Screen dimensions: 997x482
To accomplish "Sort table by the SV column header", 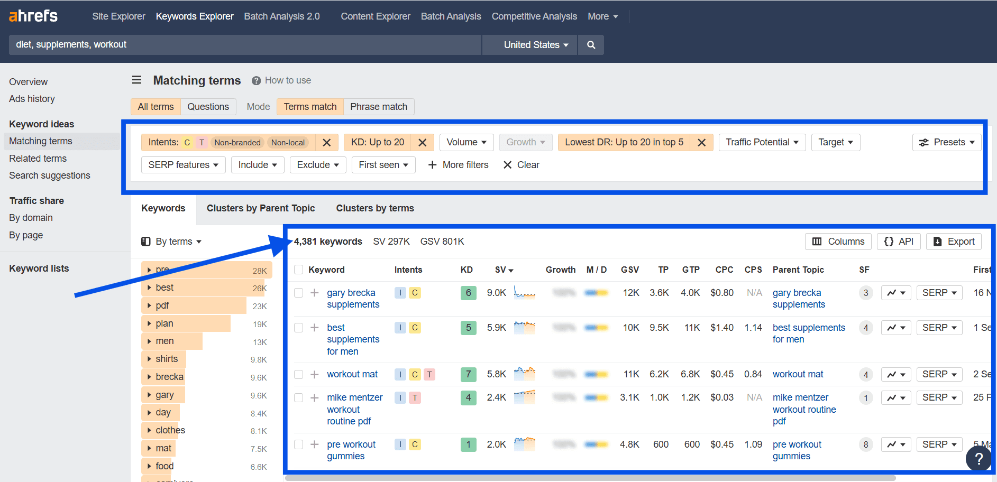I will (x=504, y=270).
